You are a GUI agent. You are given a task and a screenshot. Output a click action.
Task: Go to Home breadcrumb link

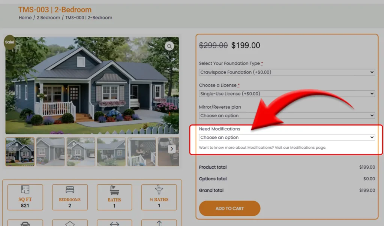pos(25,18)
